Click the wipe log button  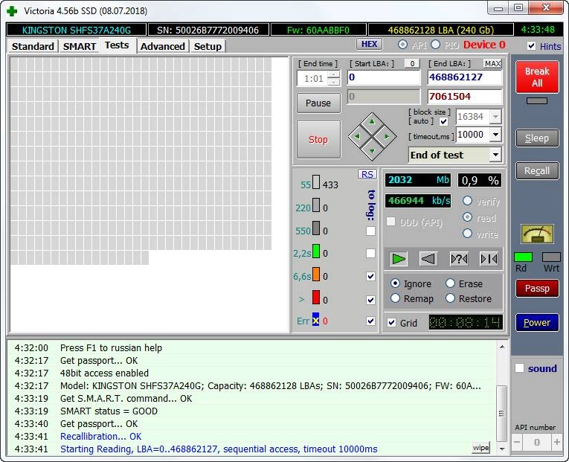[480, 447]
